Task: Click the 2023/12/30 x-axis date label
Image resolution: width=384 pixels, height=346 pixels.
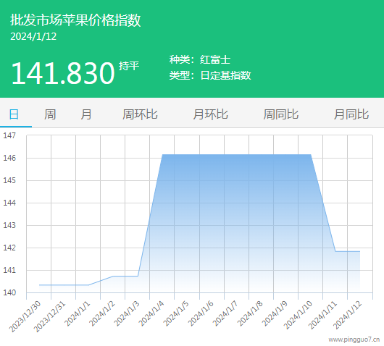Action: coord(25,316)
